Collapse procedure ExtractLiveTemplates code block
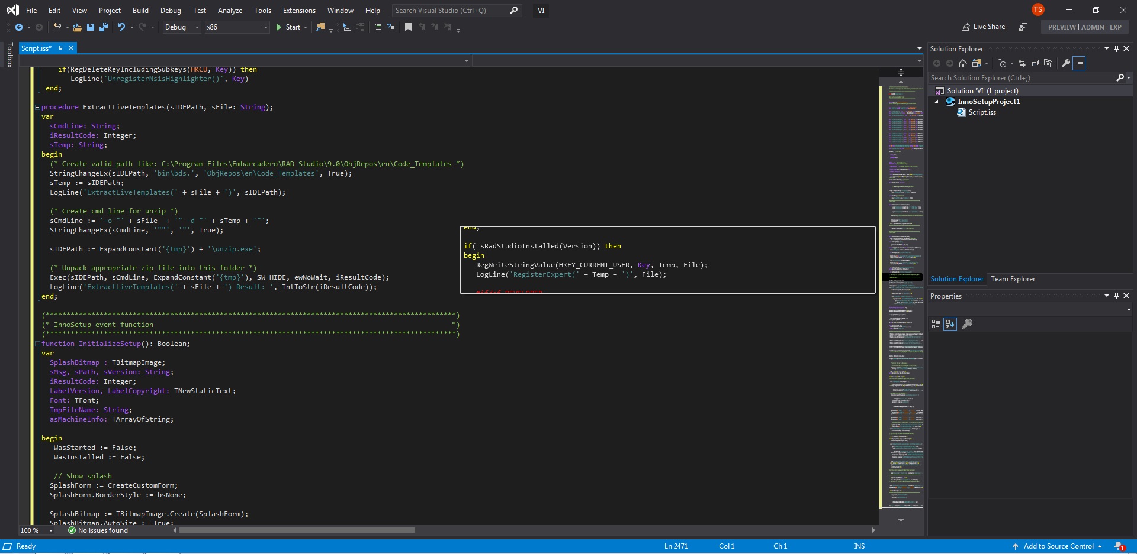The image size is (1137, 554). [37, 107]
